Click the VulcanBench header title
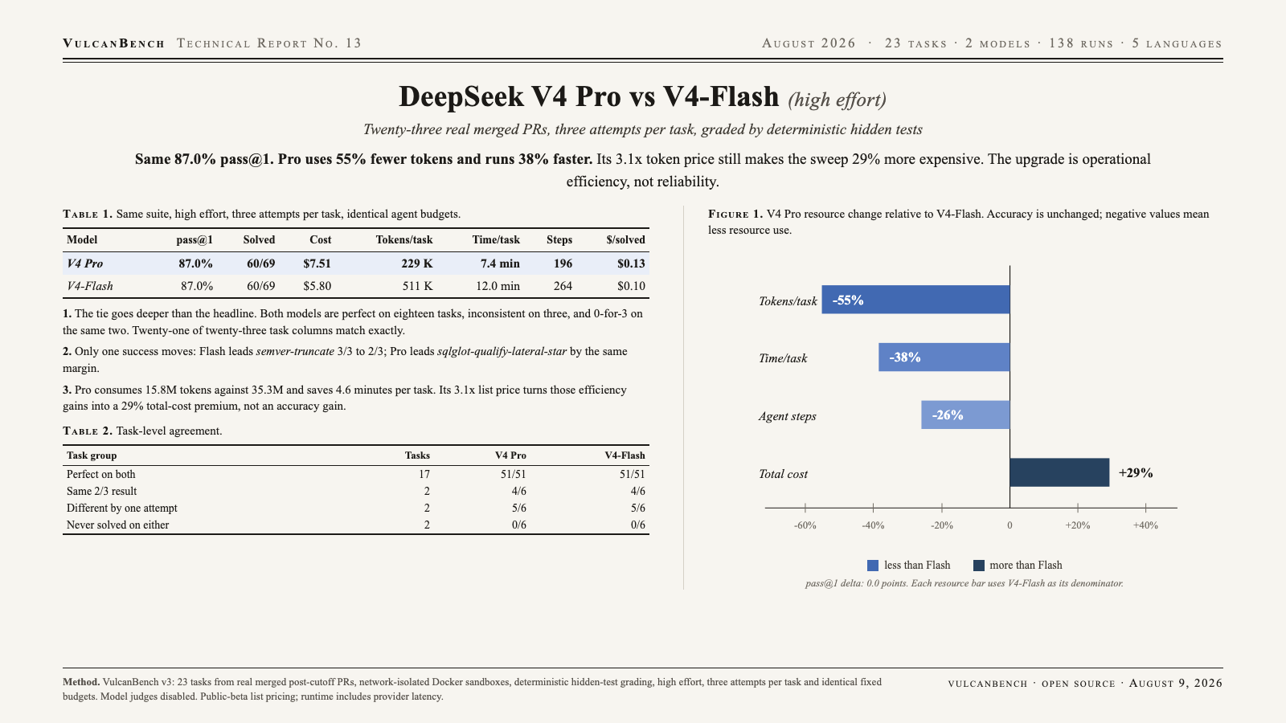 114,43
